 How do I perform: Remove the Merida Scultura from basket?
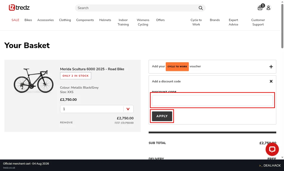(66, 123)
